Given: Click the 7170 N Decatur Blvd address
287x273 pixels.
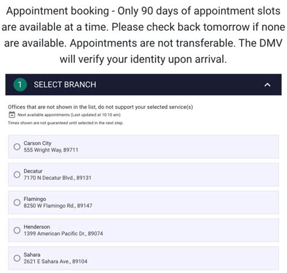Looking at the screenshot, I should (58, 178).
